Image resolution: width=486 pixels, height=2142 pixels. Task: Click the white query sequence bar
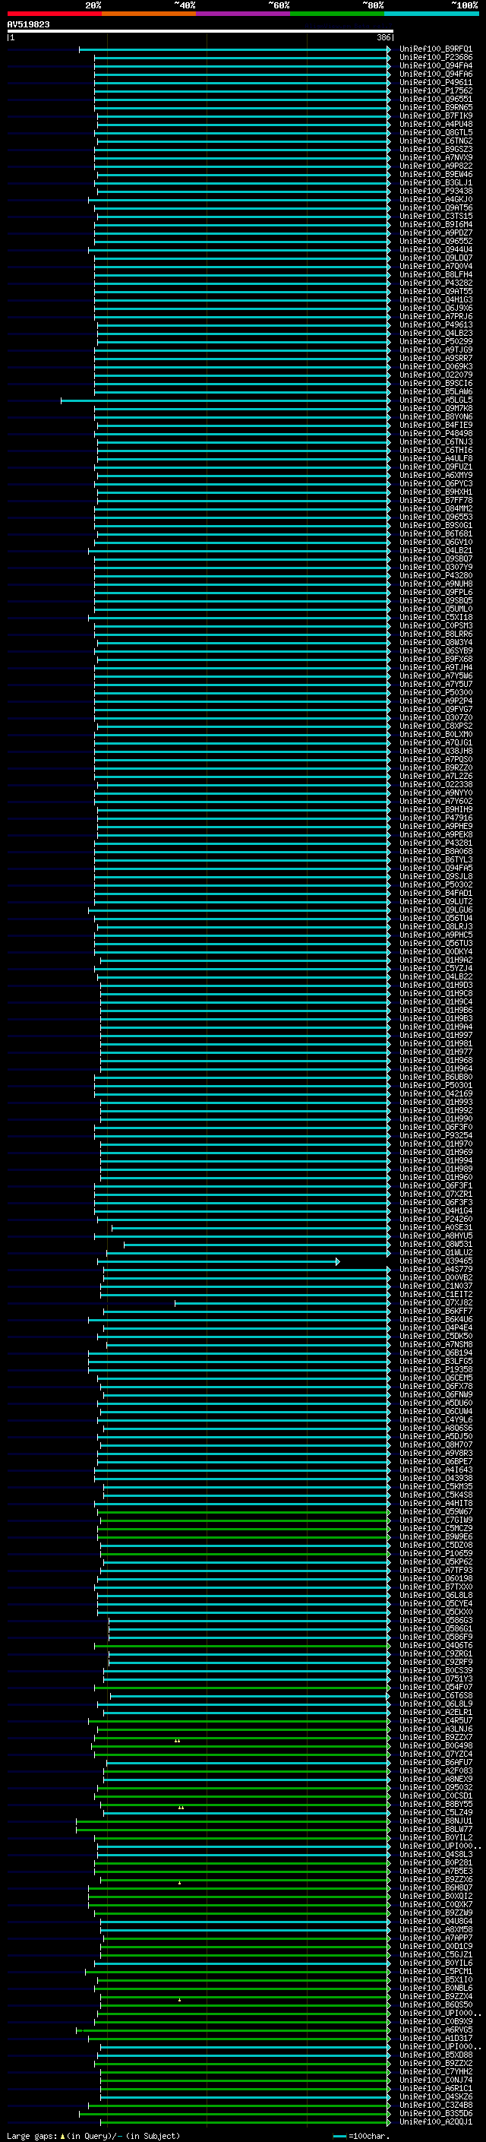[200, 30]
